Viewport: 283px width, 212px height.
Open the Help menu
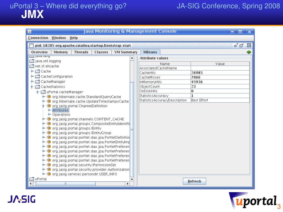74,38
